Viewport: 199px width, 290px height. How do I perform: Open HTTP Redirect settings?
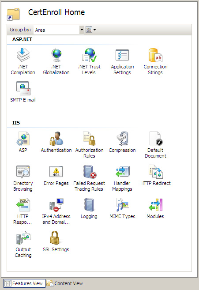[x=155, y=175]
